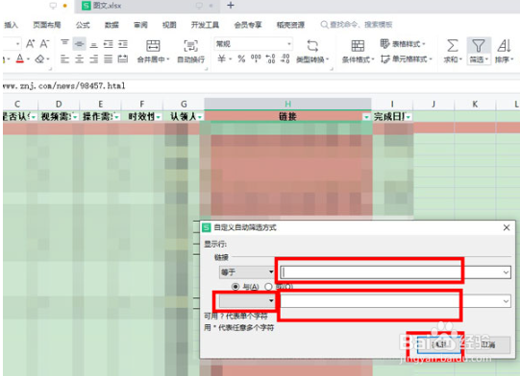Screen dimensions: 520x376
Task: Open the 公式 ribbon tab
Action: [83, 25]
